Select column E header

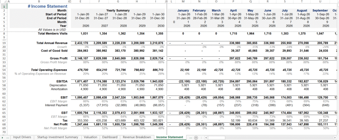click(80, 2)
